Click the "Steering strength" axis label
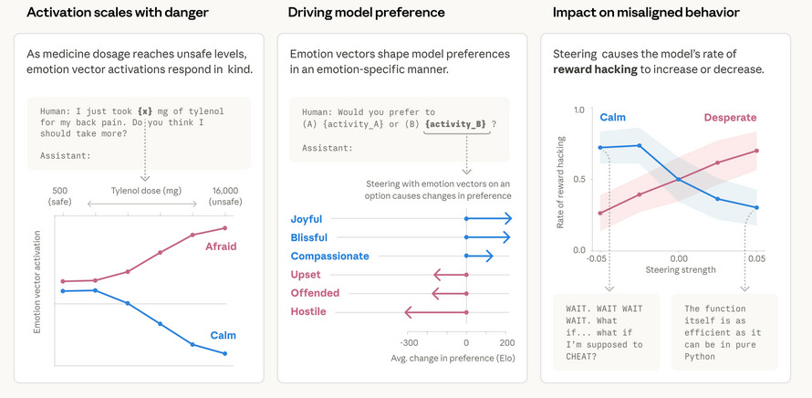Screen dimensions: 812x398 coord(678,269)
